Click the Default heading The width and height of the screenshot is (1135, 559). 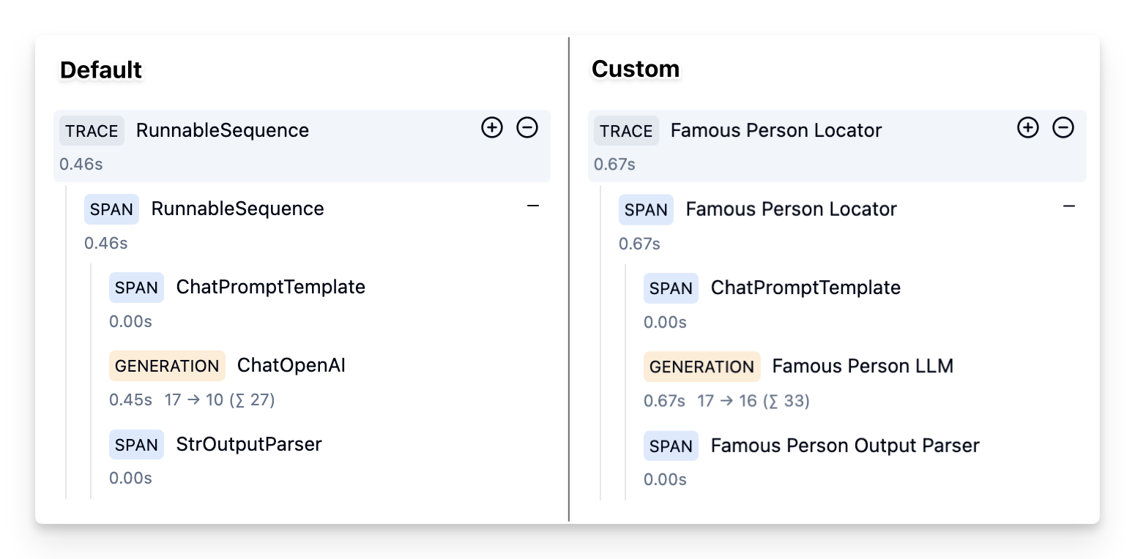coord(101,70)
